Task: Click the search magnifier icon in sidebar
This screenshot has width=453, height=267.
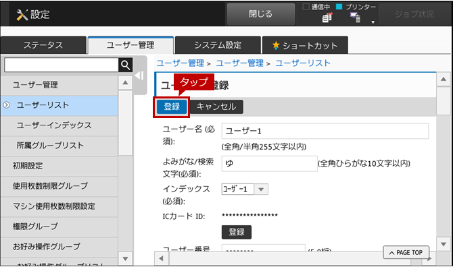Action: 125,65
